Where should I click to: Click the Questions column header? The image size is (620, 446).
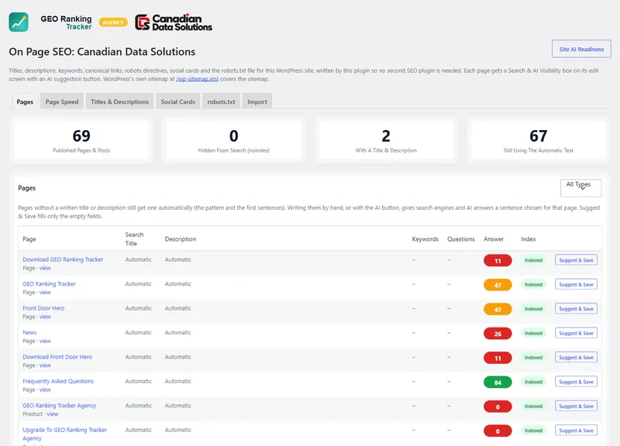click(x=461, y=239)
